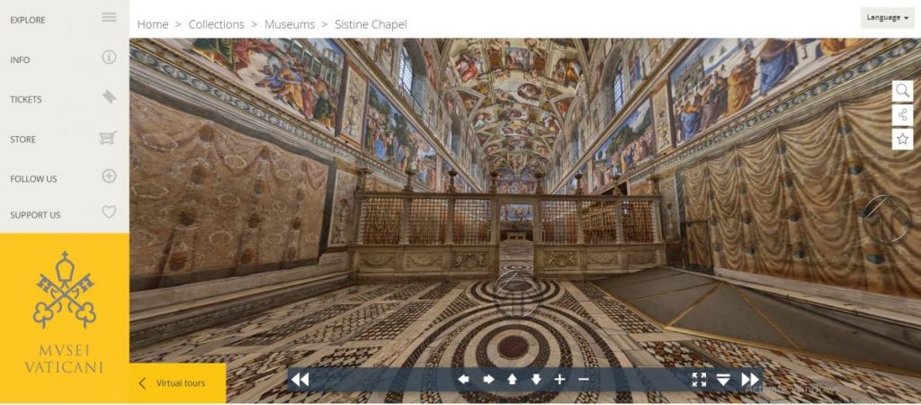The height and width of the screenshot is (405, 921).
Task: Hide the tour control bar
Action: click(x=723, y=380)
